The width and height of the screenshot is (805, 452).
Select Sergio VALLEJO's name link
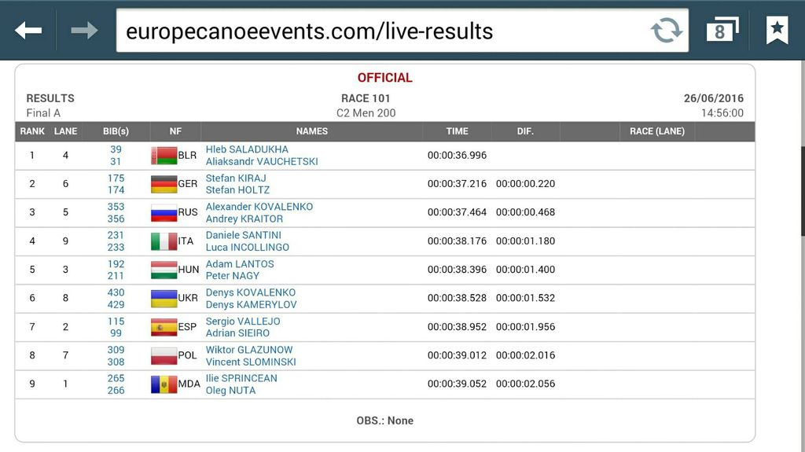243,322
